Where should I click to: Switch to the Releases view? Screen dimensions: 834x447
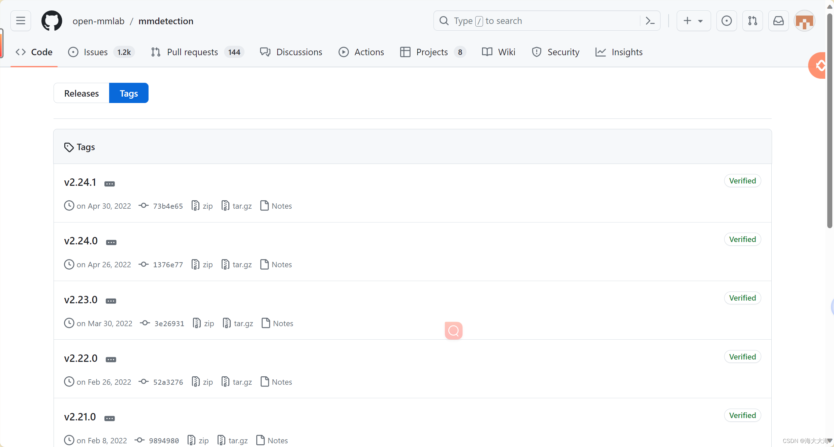coord(82,93)
